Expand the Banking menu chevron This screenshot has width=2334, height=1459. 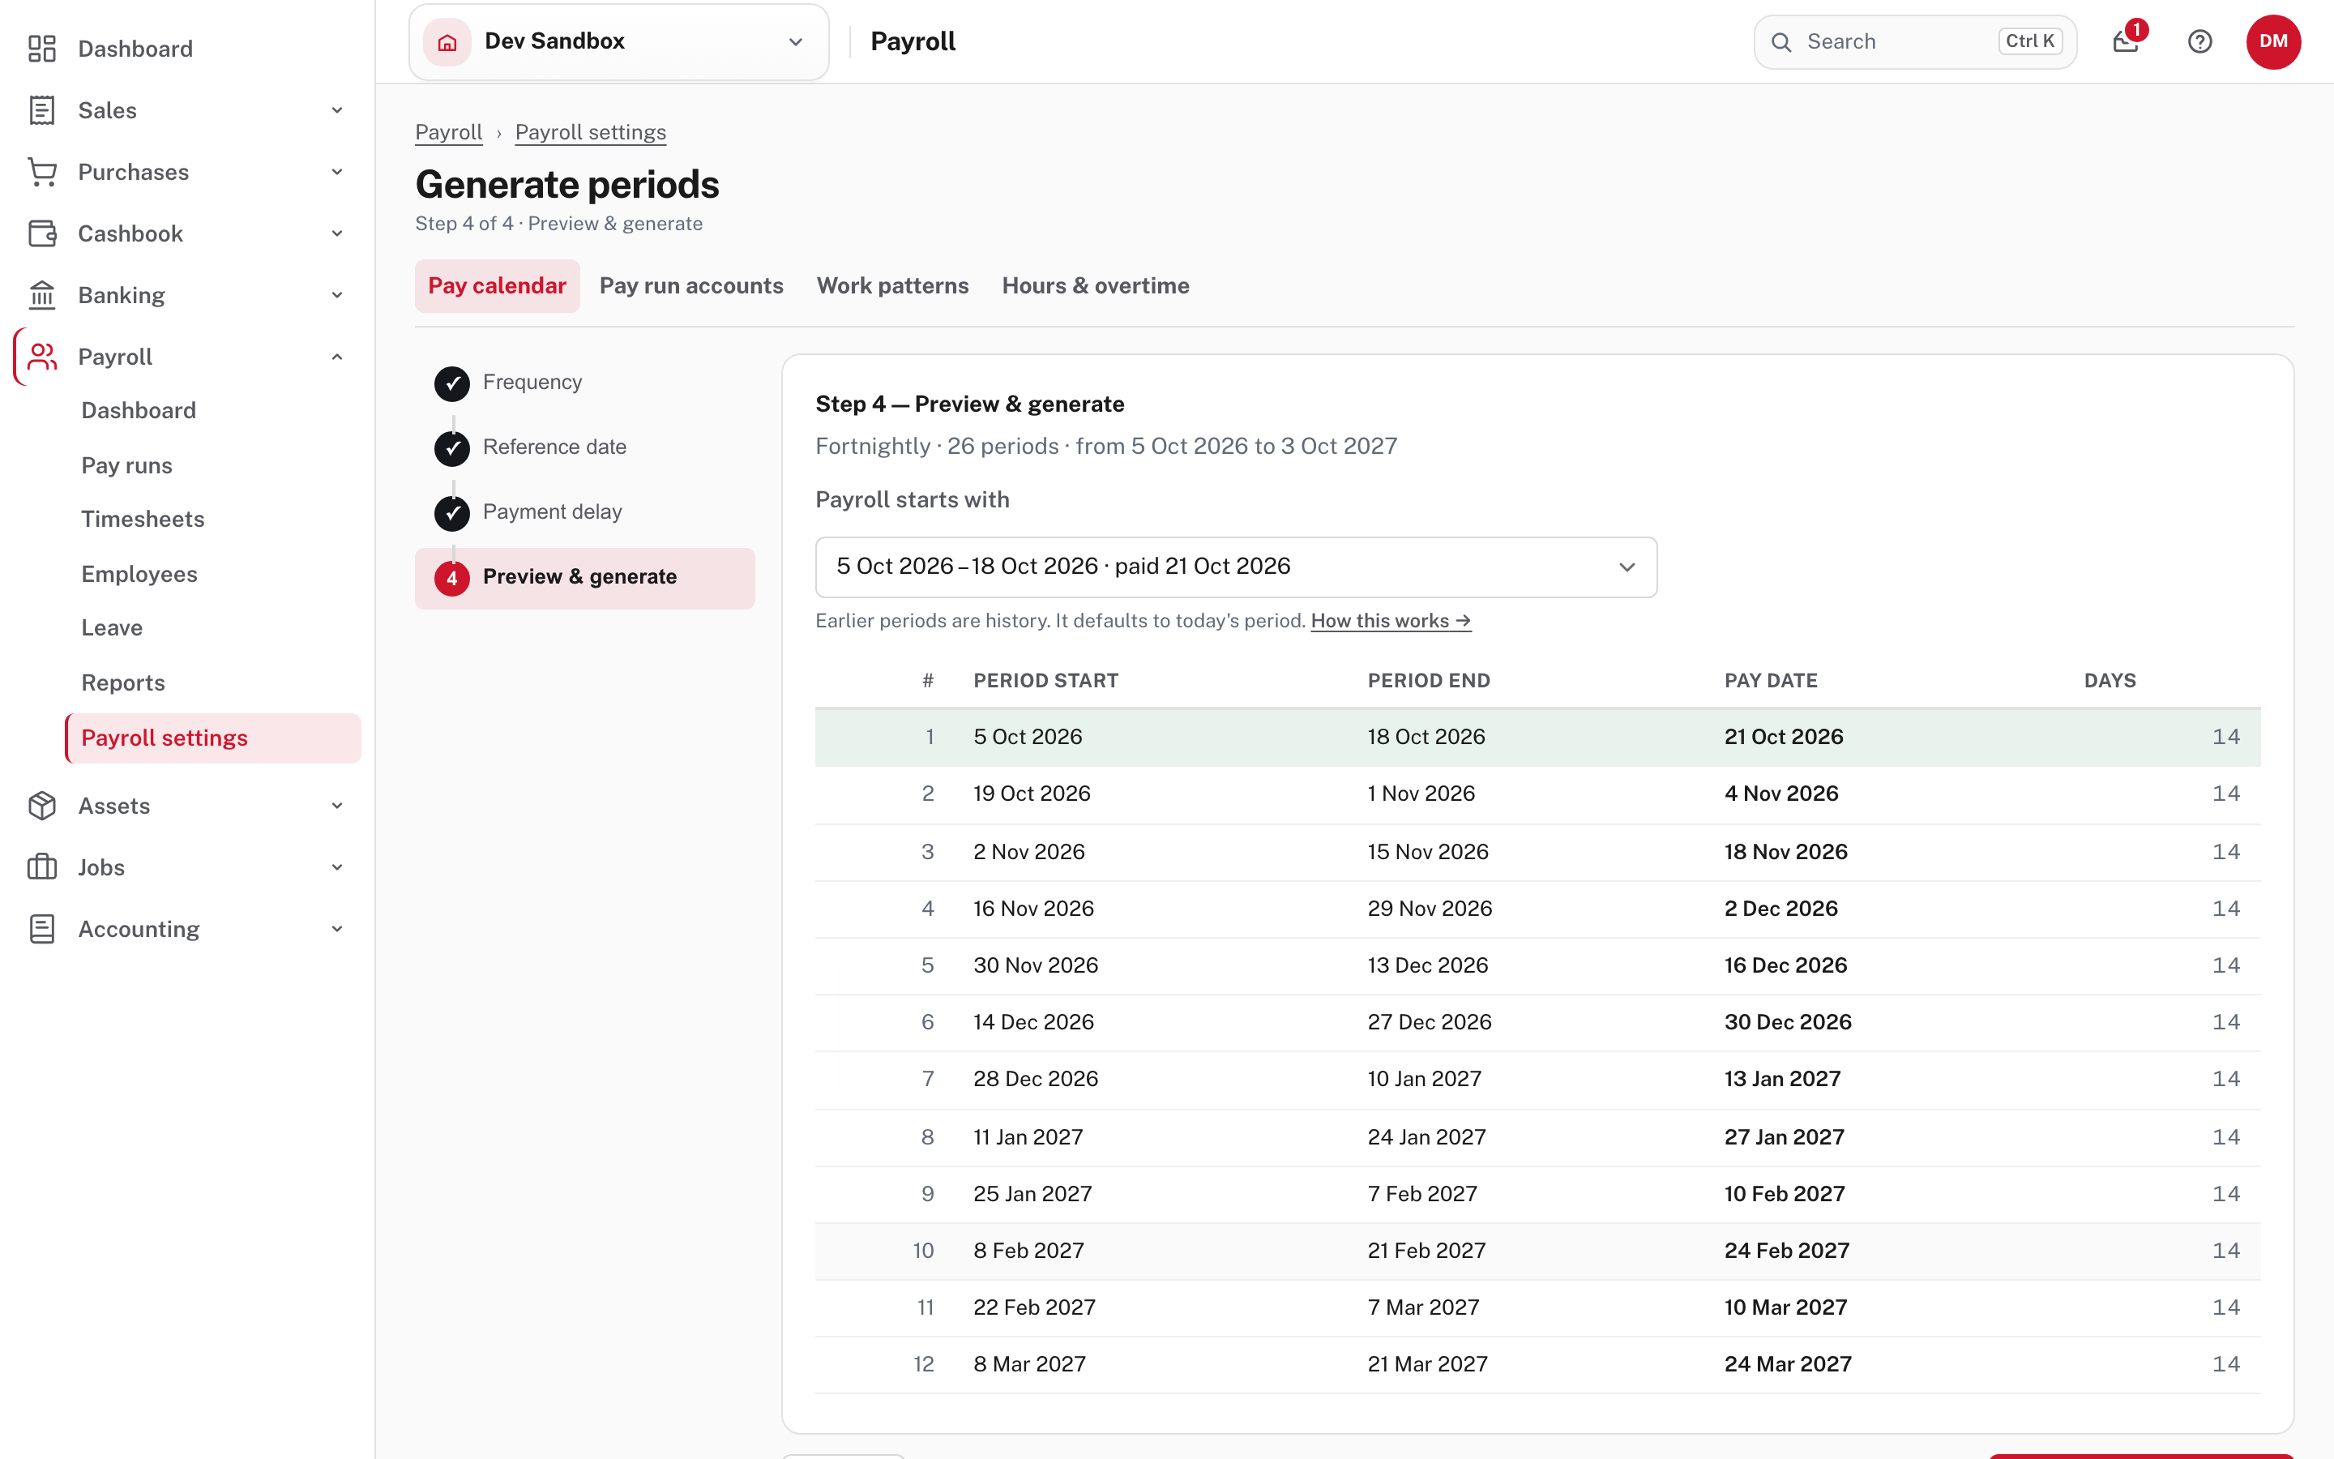(336, 295)
